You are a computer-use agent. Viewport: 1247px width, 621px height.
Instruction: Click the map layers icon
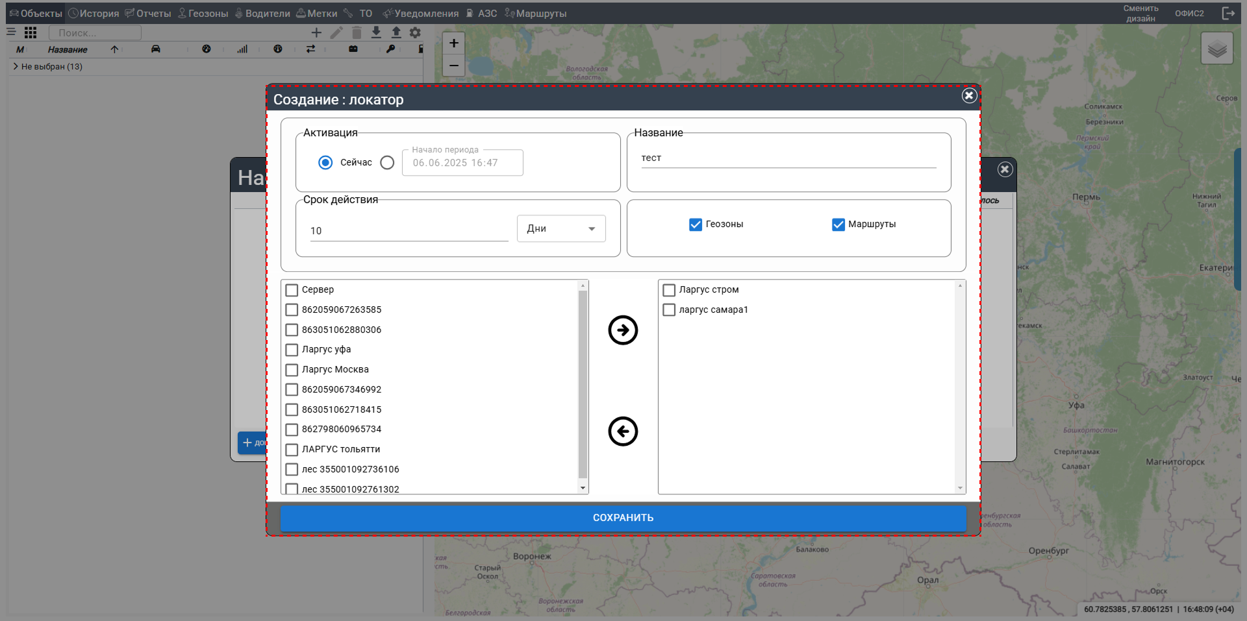click(1216, 49)
